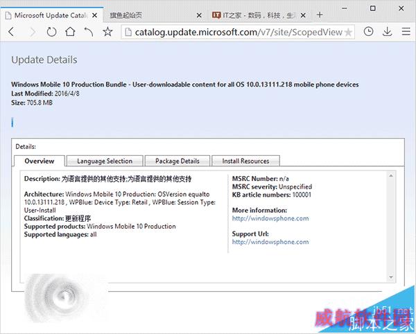
Task: Open the browser hamburger menu
Action: [x=406, y=32]
